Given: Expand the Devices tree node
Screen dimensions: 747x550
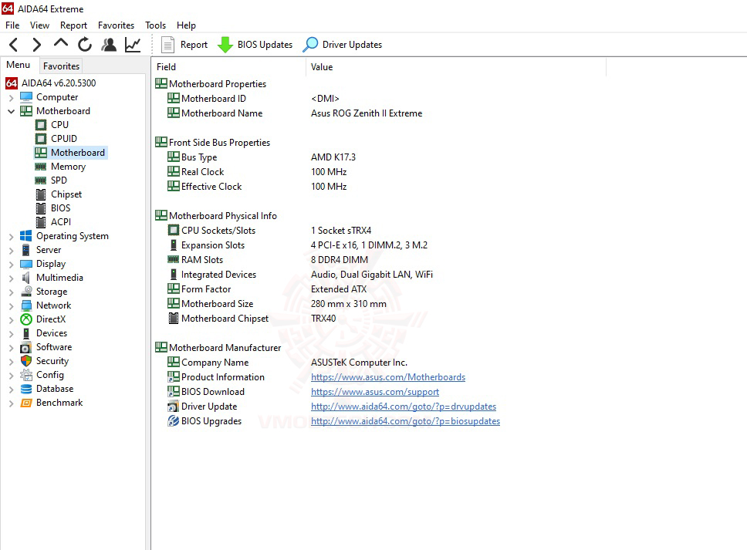Looking at the screenshot, I should point(11,334).
